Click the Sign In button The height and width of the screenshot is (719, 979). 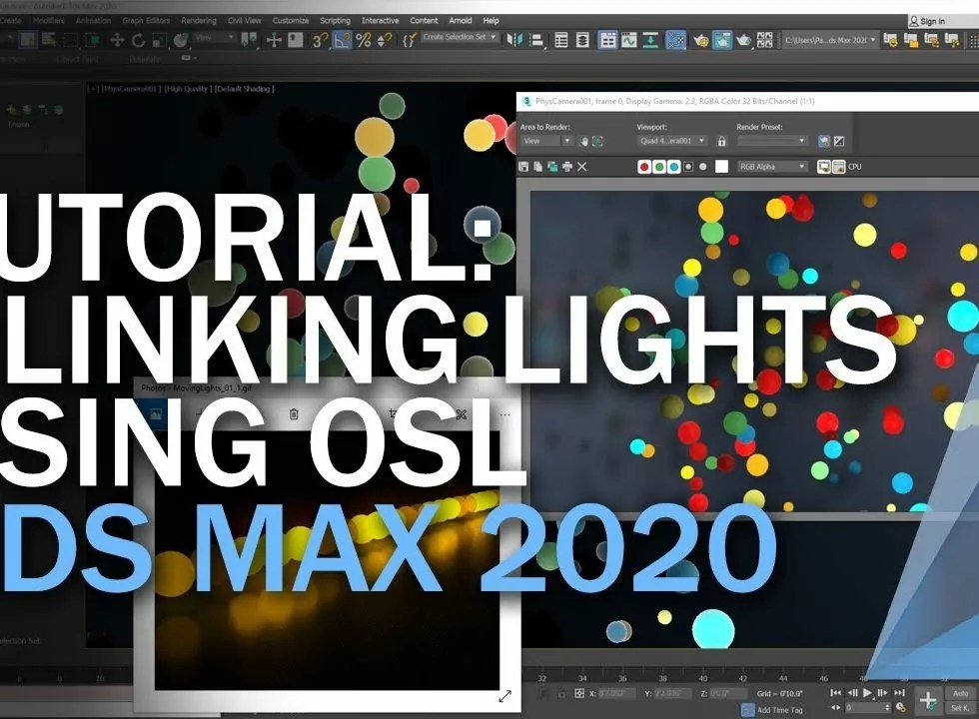pyautogui.click(x=927, y=21)
